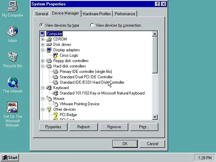
Task: Select the Computer label in the tree
Action: [55, 34]
